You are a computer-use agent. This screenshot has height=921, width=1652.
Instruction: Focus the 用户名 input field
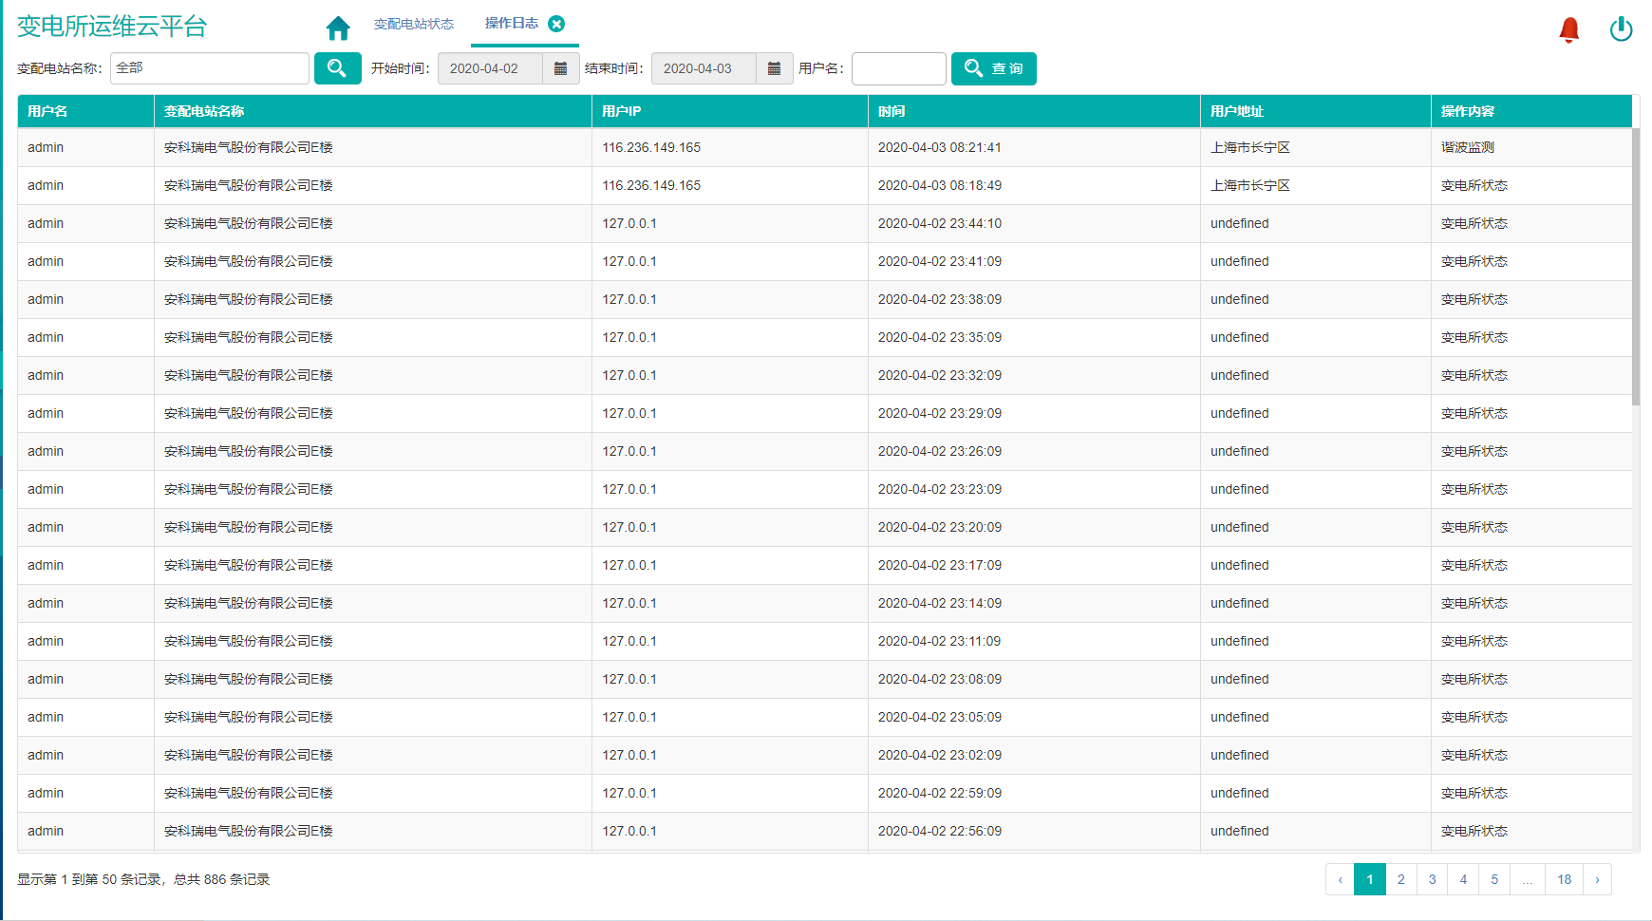point(899,68)
